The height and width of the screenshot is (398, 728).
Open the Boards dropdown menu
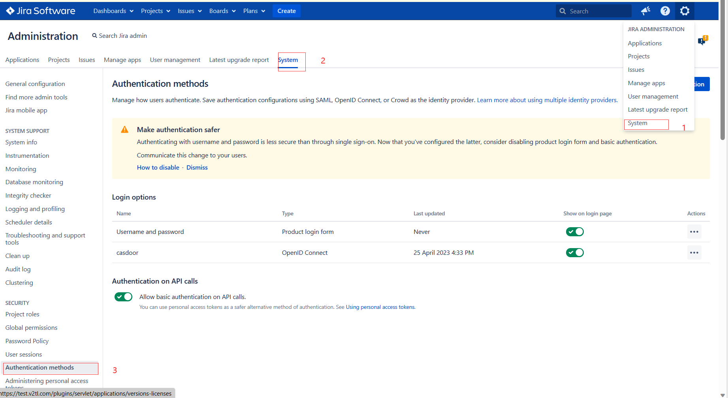tap(222, 11)
